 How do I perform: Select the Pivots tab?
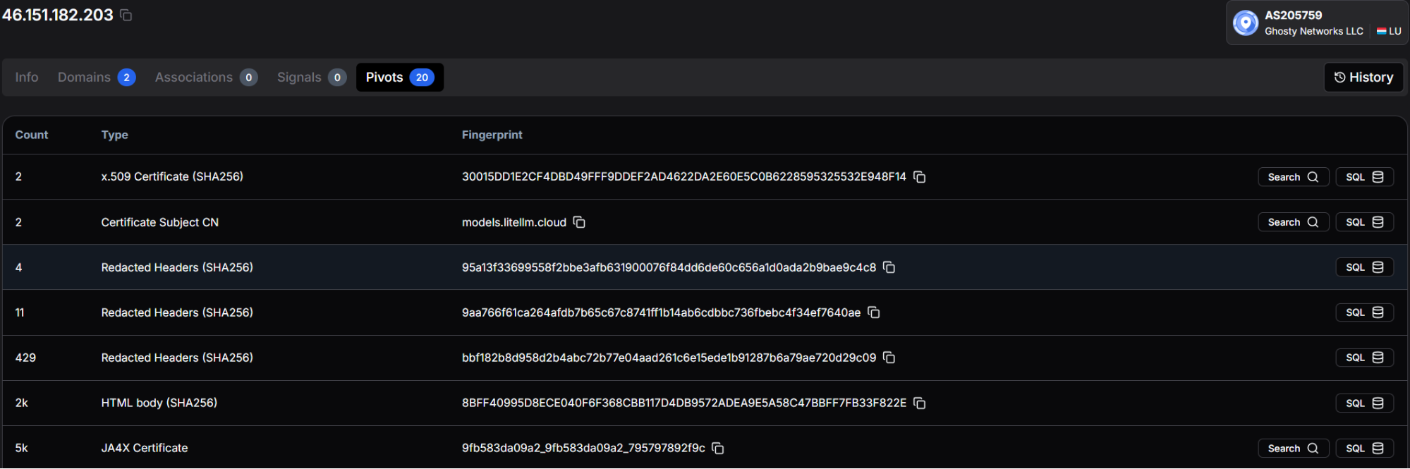[400, 78]
